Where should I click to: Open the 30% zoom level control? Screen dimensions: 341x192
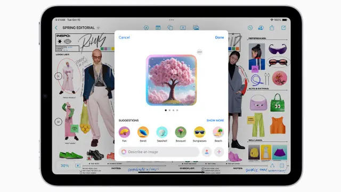(65, 166)
